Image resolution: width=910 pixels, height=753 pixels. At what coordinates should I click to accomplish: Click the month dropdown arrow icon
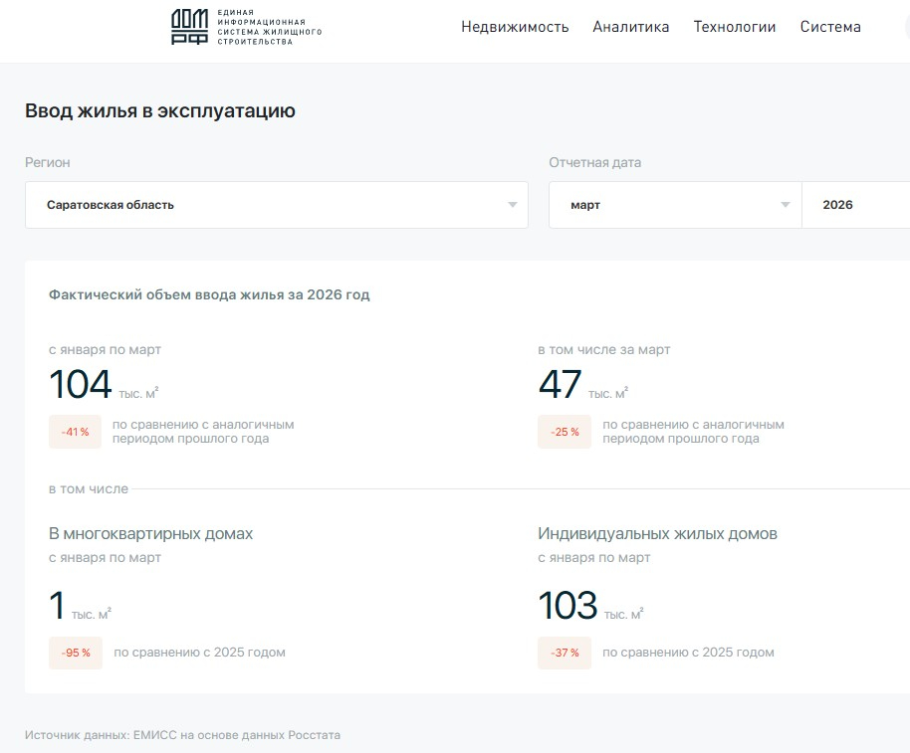coord(785,205)
